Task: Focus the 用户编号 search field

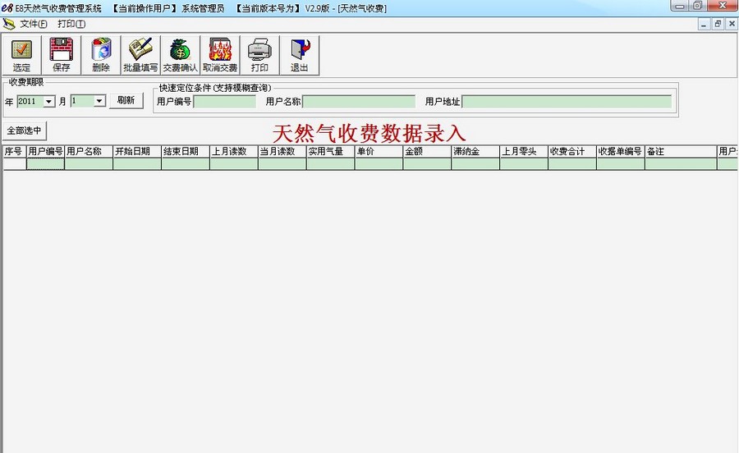Action: (x=225, y=101)
